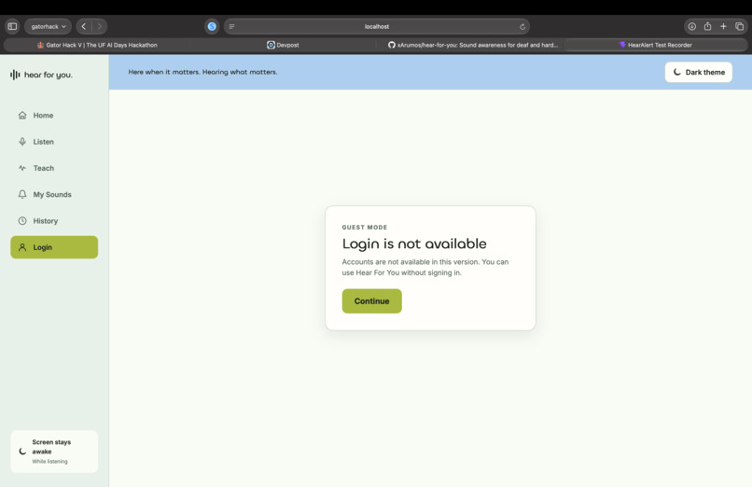This screenshot has width=752, height=487.
Task: Open the Teach section
Action: 54,168
